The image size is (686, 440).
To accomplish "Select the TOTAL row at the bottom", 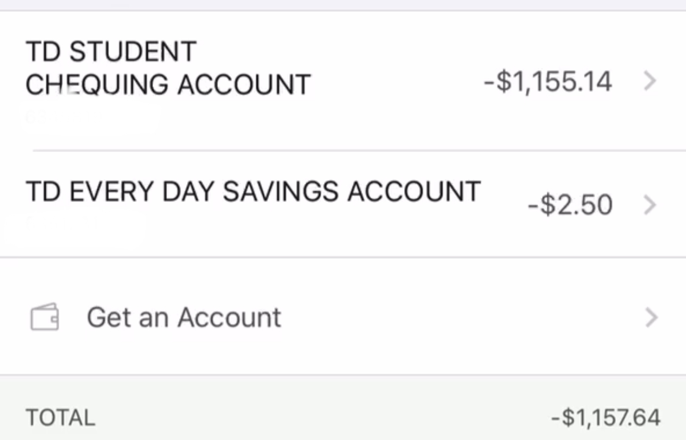I will [343, 418].
